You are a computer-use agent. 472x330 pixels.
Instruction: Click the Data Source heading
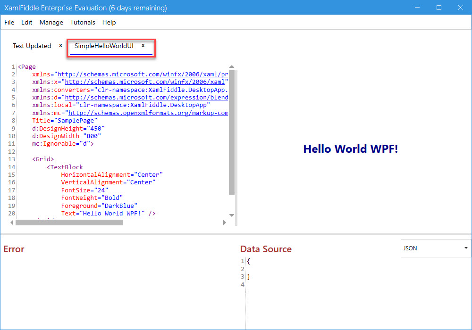266,249
